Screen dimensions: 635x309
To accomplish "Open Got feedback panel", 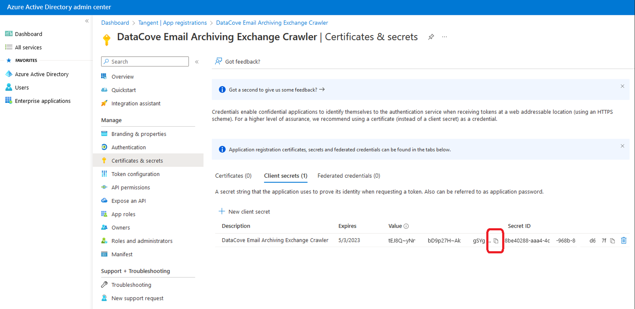I will coord(238,61).
